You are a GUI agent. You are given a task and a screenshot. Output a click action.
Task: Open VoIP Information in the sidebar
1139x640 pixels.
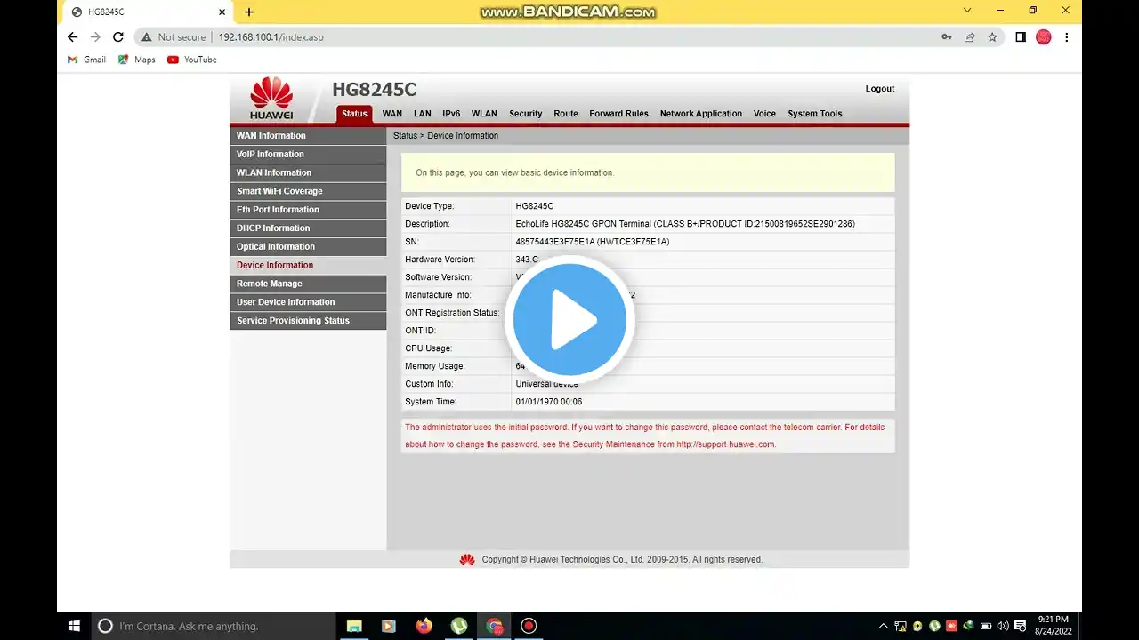(308, 154)
